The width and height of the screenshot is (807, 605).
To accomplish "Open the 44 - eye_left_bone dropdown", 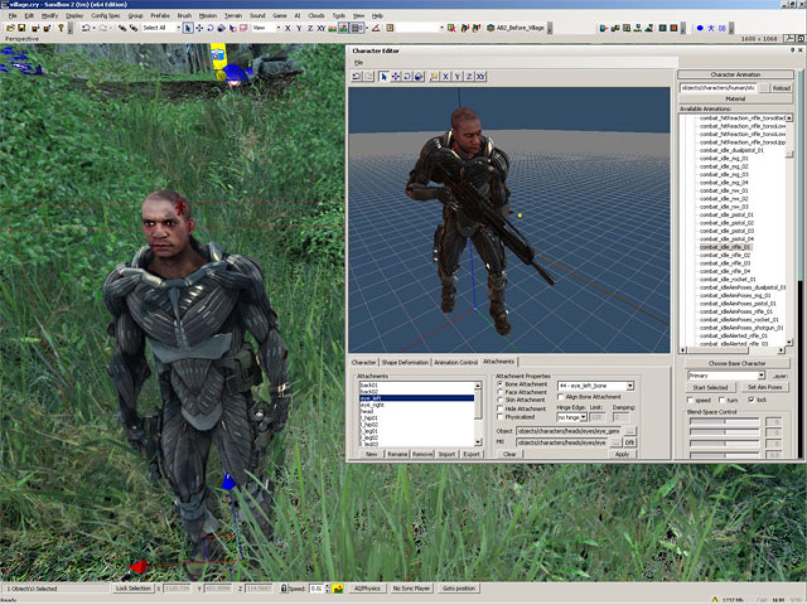I will [630, 386].
